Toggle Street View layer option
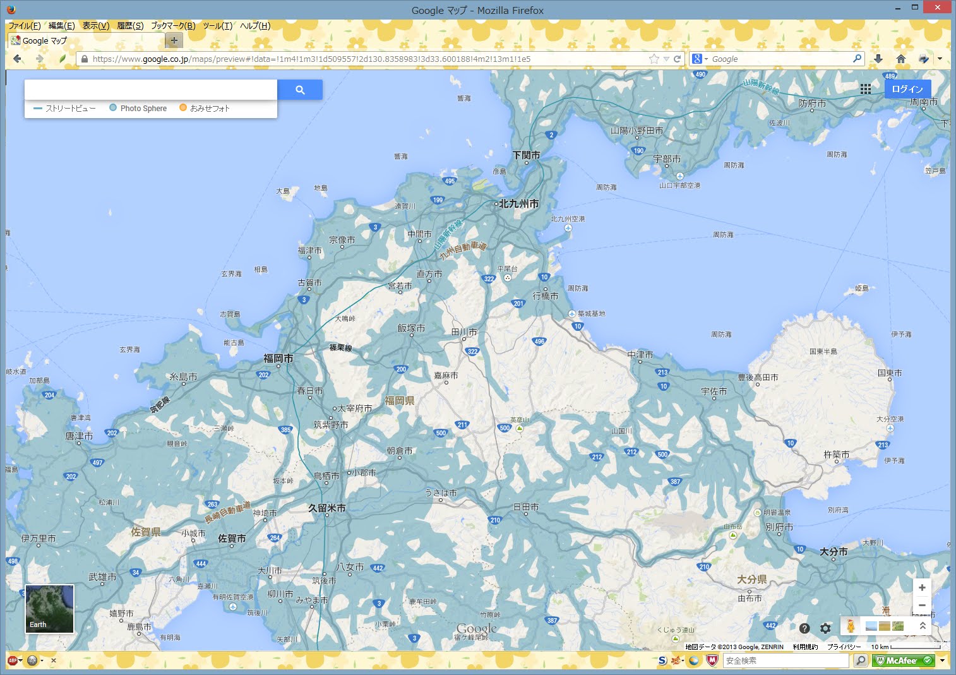 click(x=64, y=109)
